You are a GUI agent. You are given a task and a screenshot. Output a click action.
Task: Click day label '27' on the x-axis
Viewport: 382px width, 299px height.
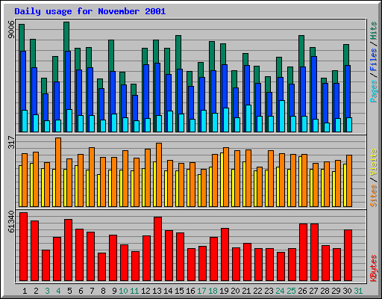[x=313, y=291]
